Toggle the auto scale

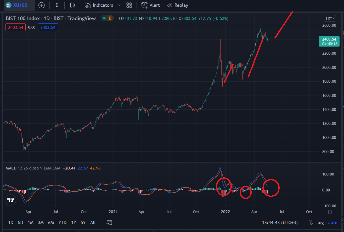333,223
